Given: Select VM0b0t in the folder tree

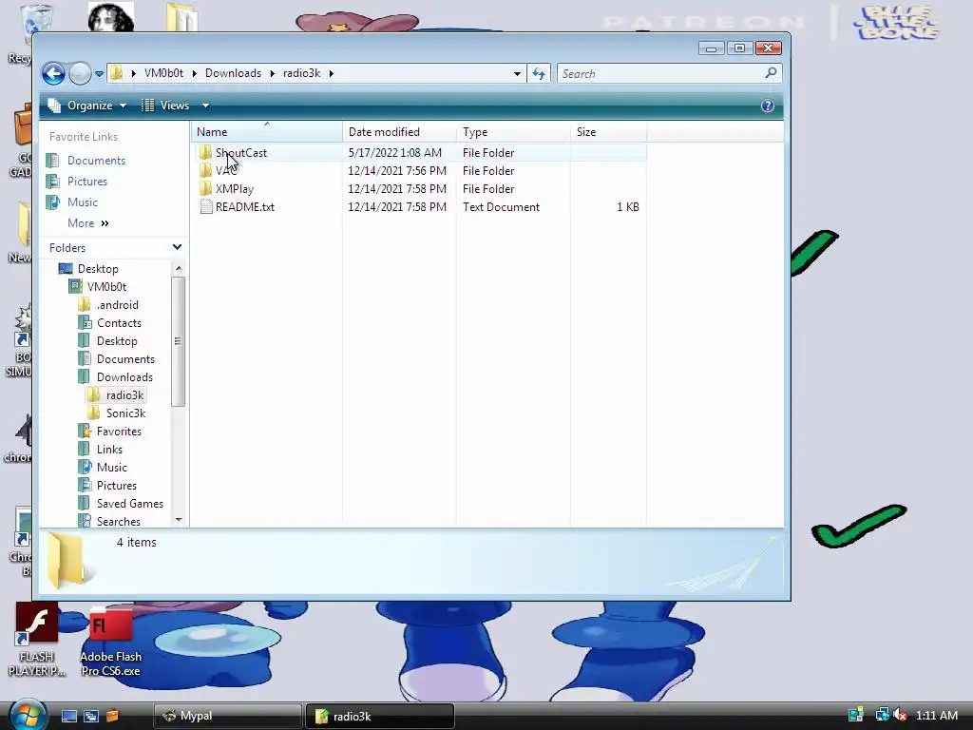Looking at the screenshot, I should tap(106, 287).
